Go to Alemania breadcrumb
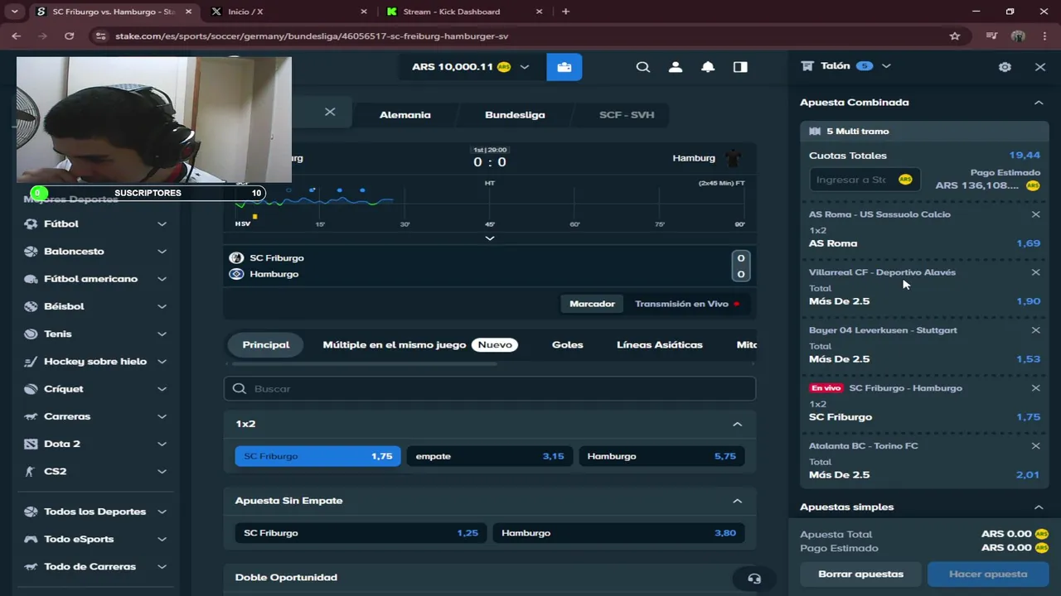This screenshot has height=596, width=1061. click(405, 114)
